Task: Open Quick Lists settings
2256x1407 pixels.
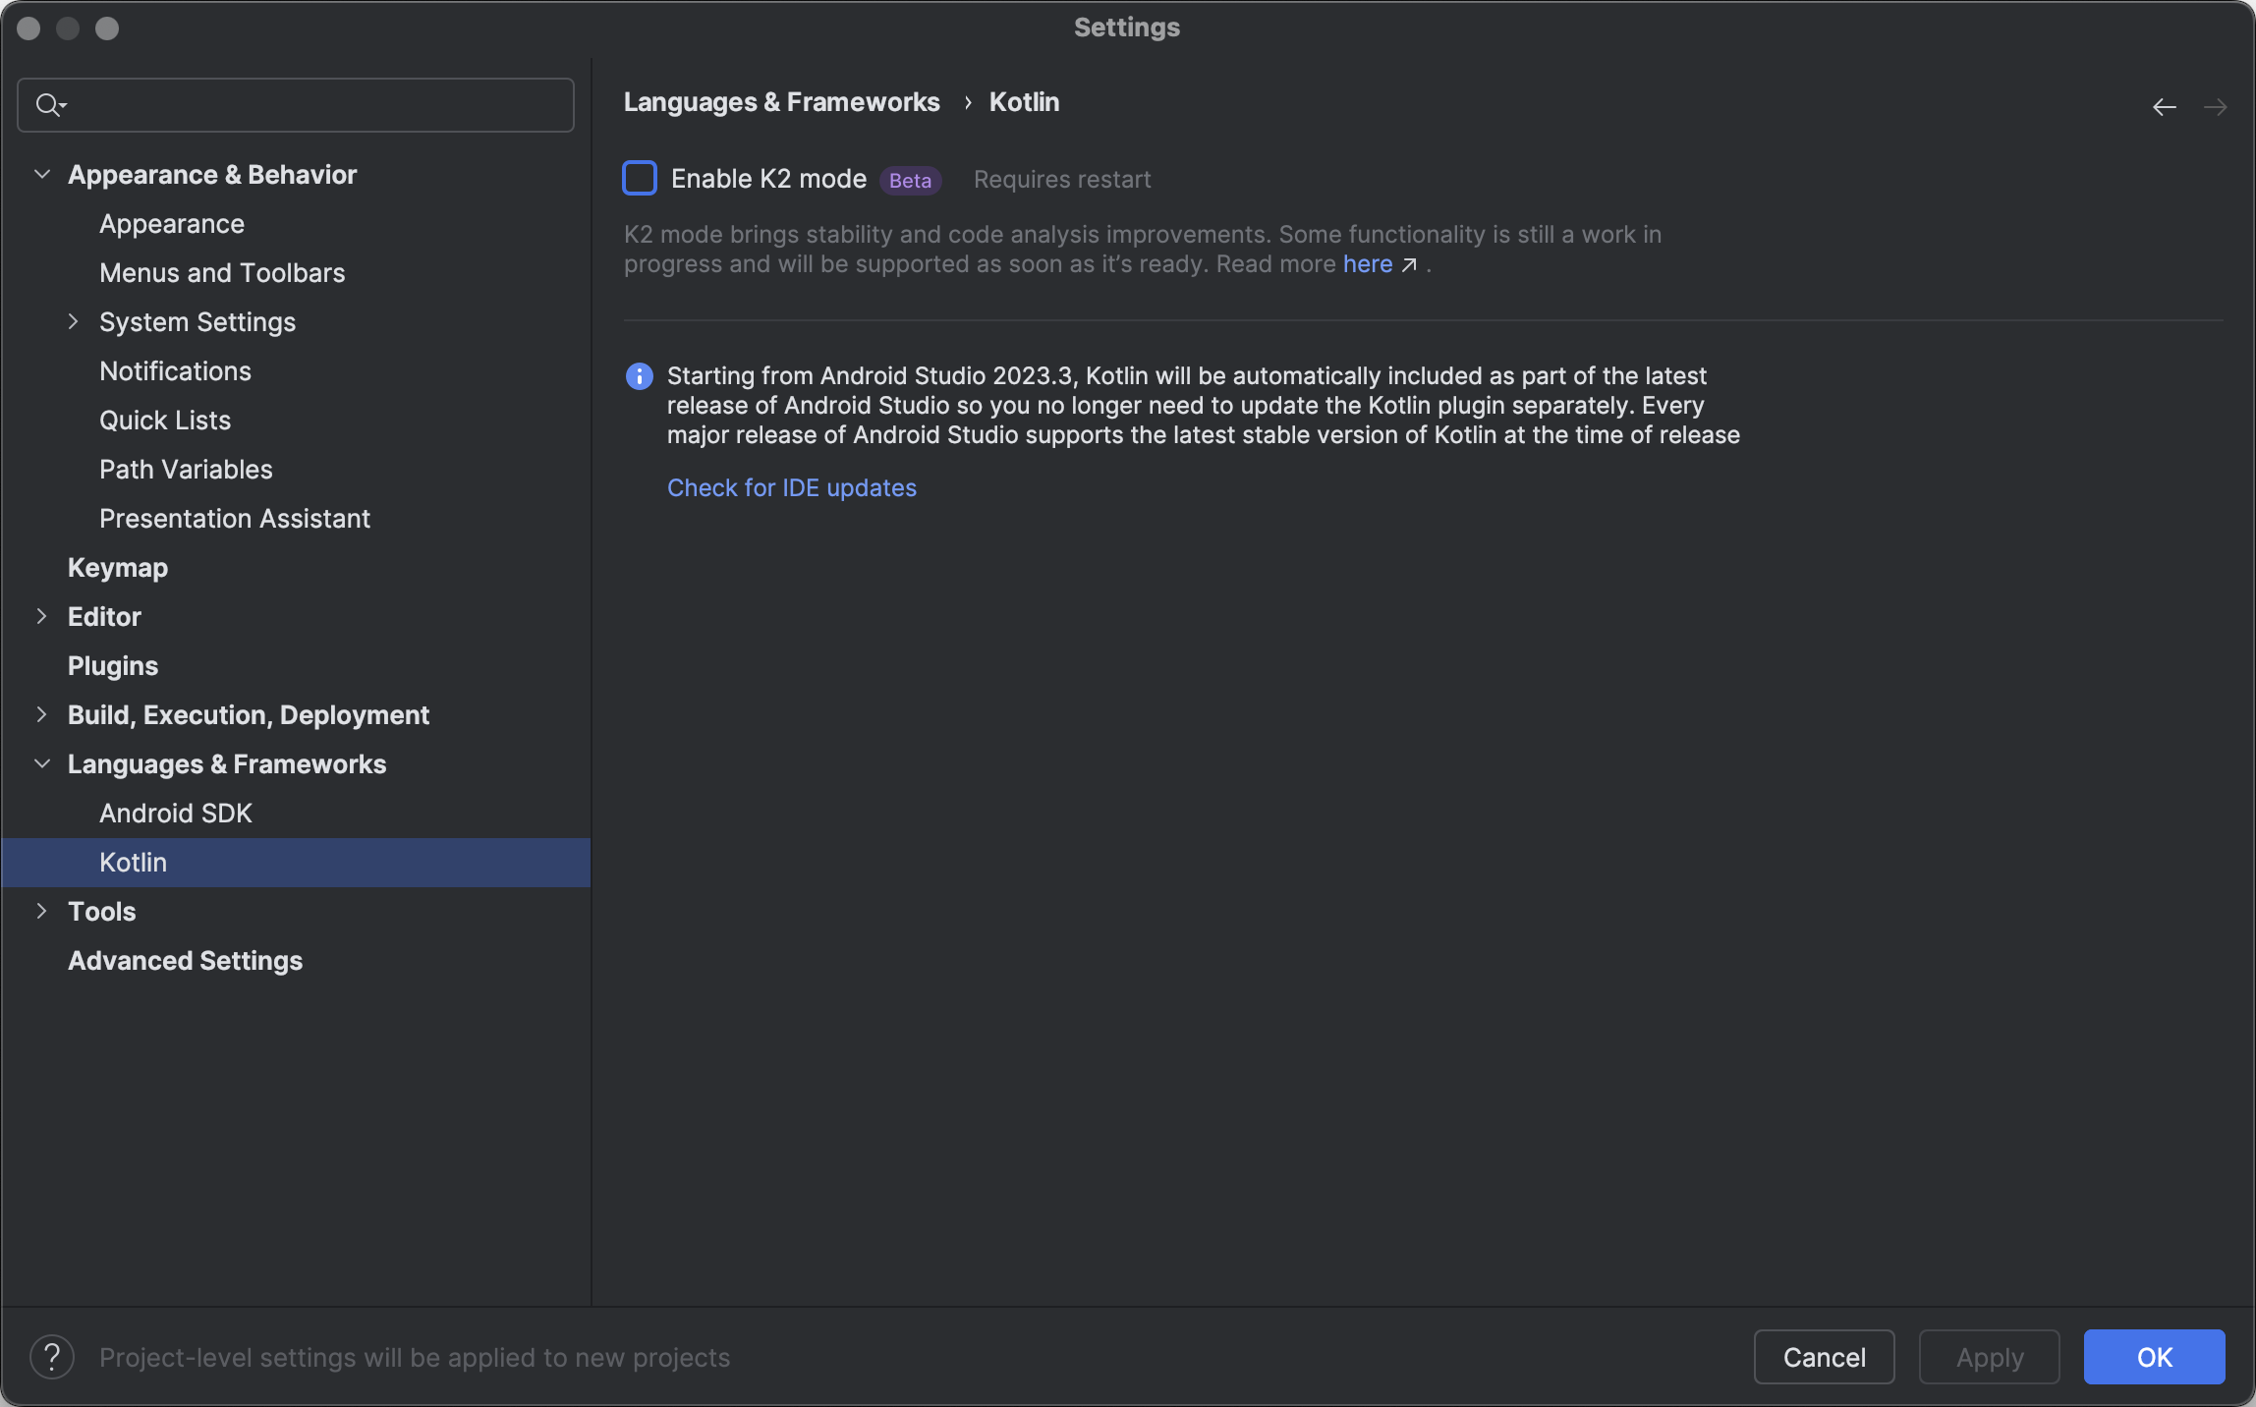Action: tap(165, 421)
